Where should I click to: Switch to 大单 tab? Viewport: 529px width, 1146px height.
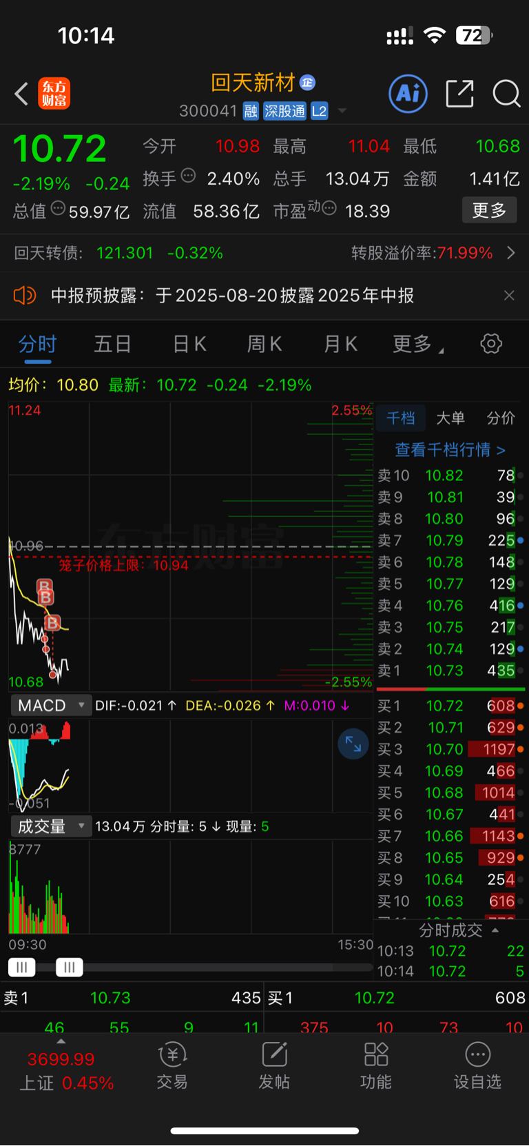coord(450,418)
